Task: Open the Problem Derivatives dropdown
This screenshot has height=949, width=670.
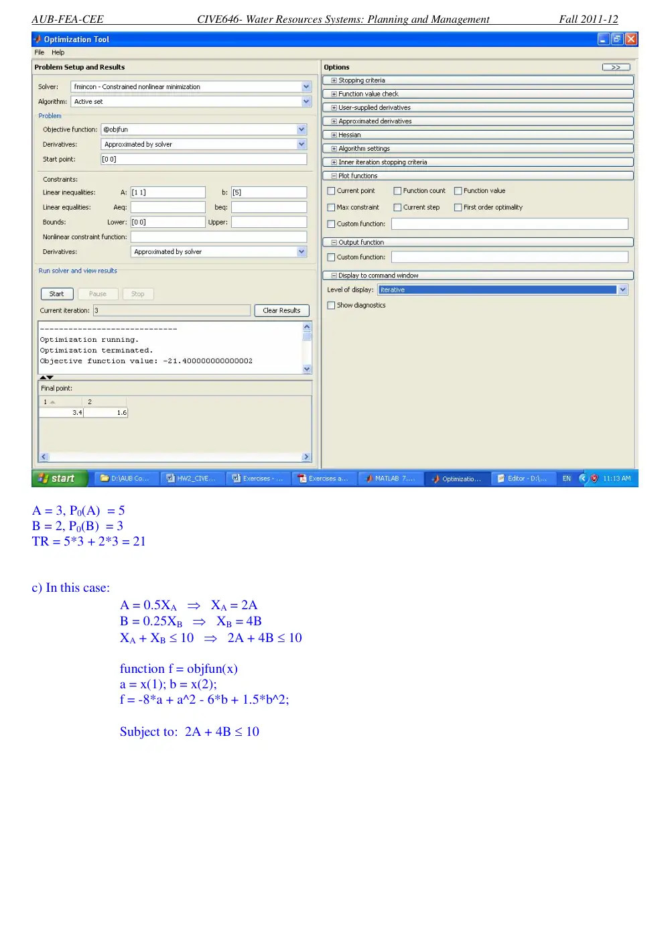Action: point(204,144)
